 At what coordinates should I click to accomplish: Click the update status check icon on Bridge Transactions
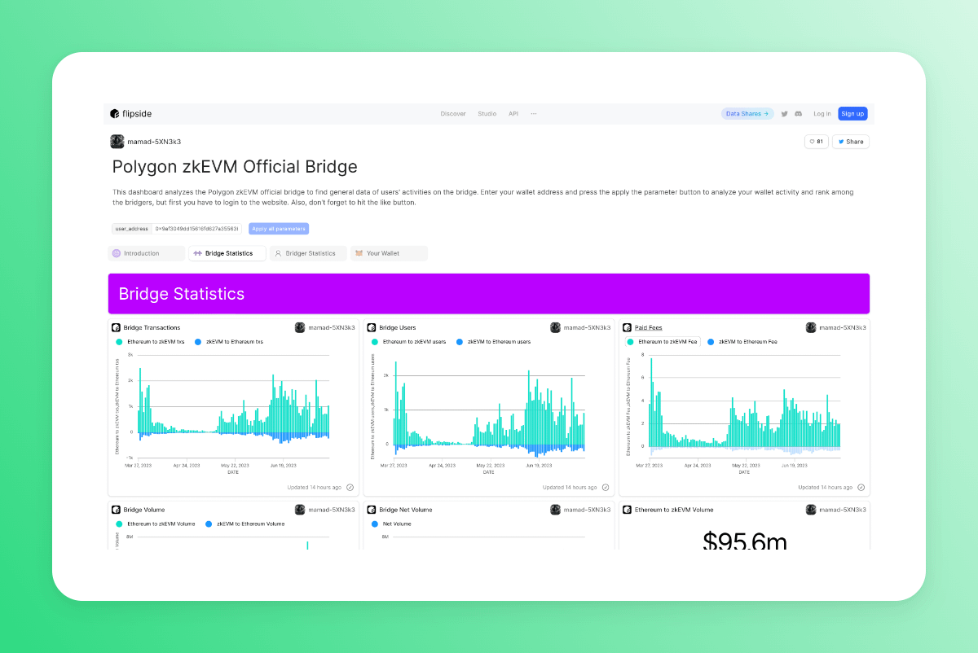click(x=350, y=487)
